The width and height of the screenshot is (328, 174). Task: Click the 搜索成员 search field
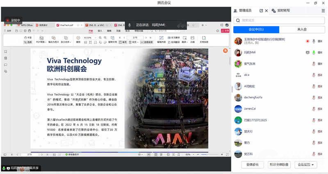[279, 20]
